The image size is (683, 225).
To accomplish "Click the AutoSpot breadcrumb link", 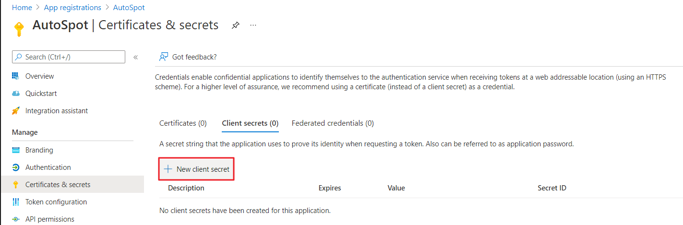I will [x=129, y=8].
